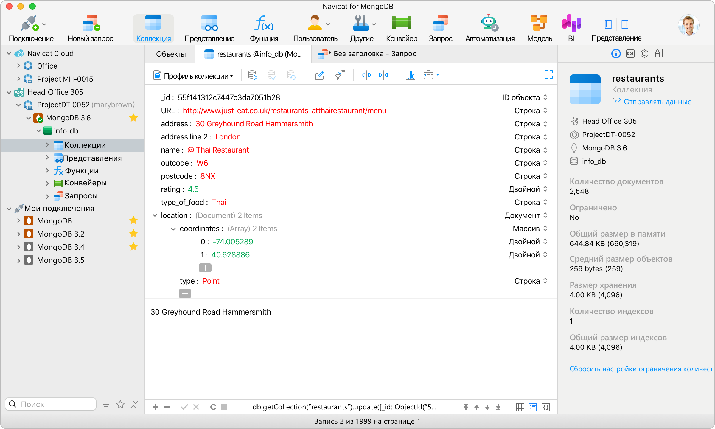715x429 pixels.
Task: Click the Отправлять данные link
Action: coord(658,102)
